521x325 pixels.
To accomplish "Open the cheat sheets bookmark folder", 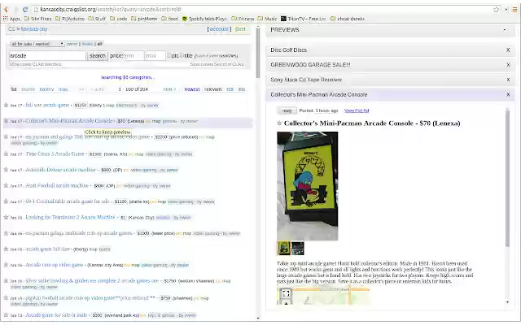I will pyautogui.click(x=348, y=19).
